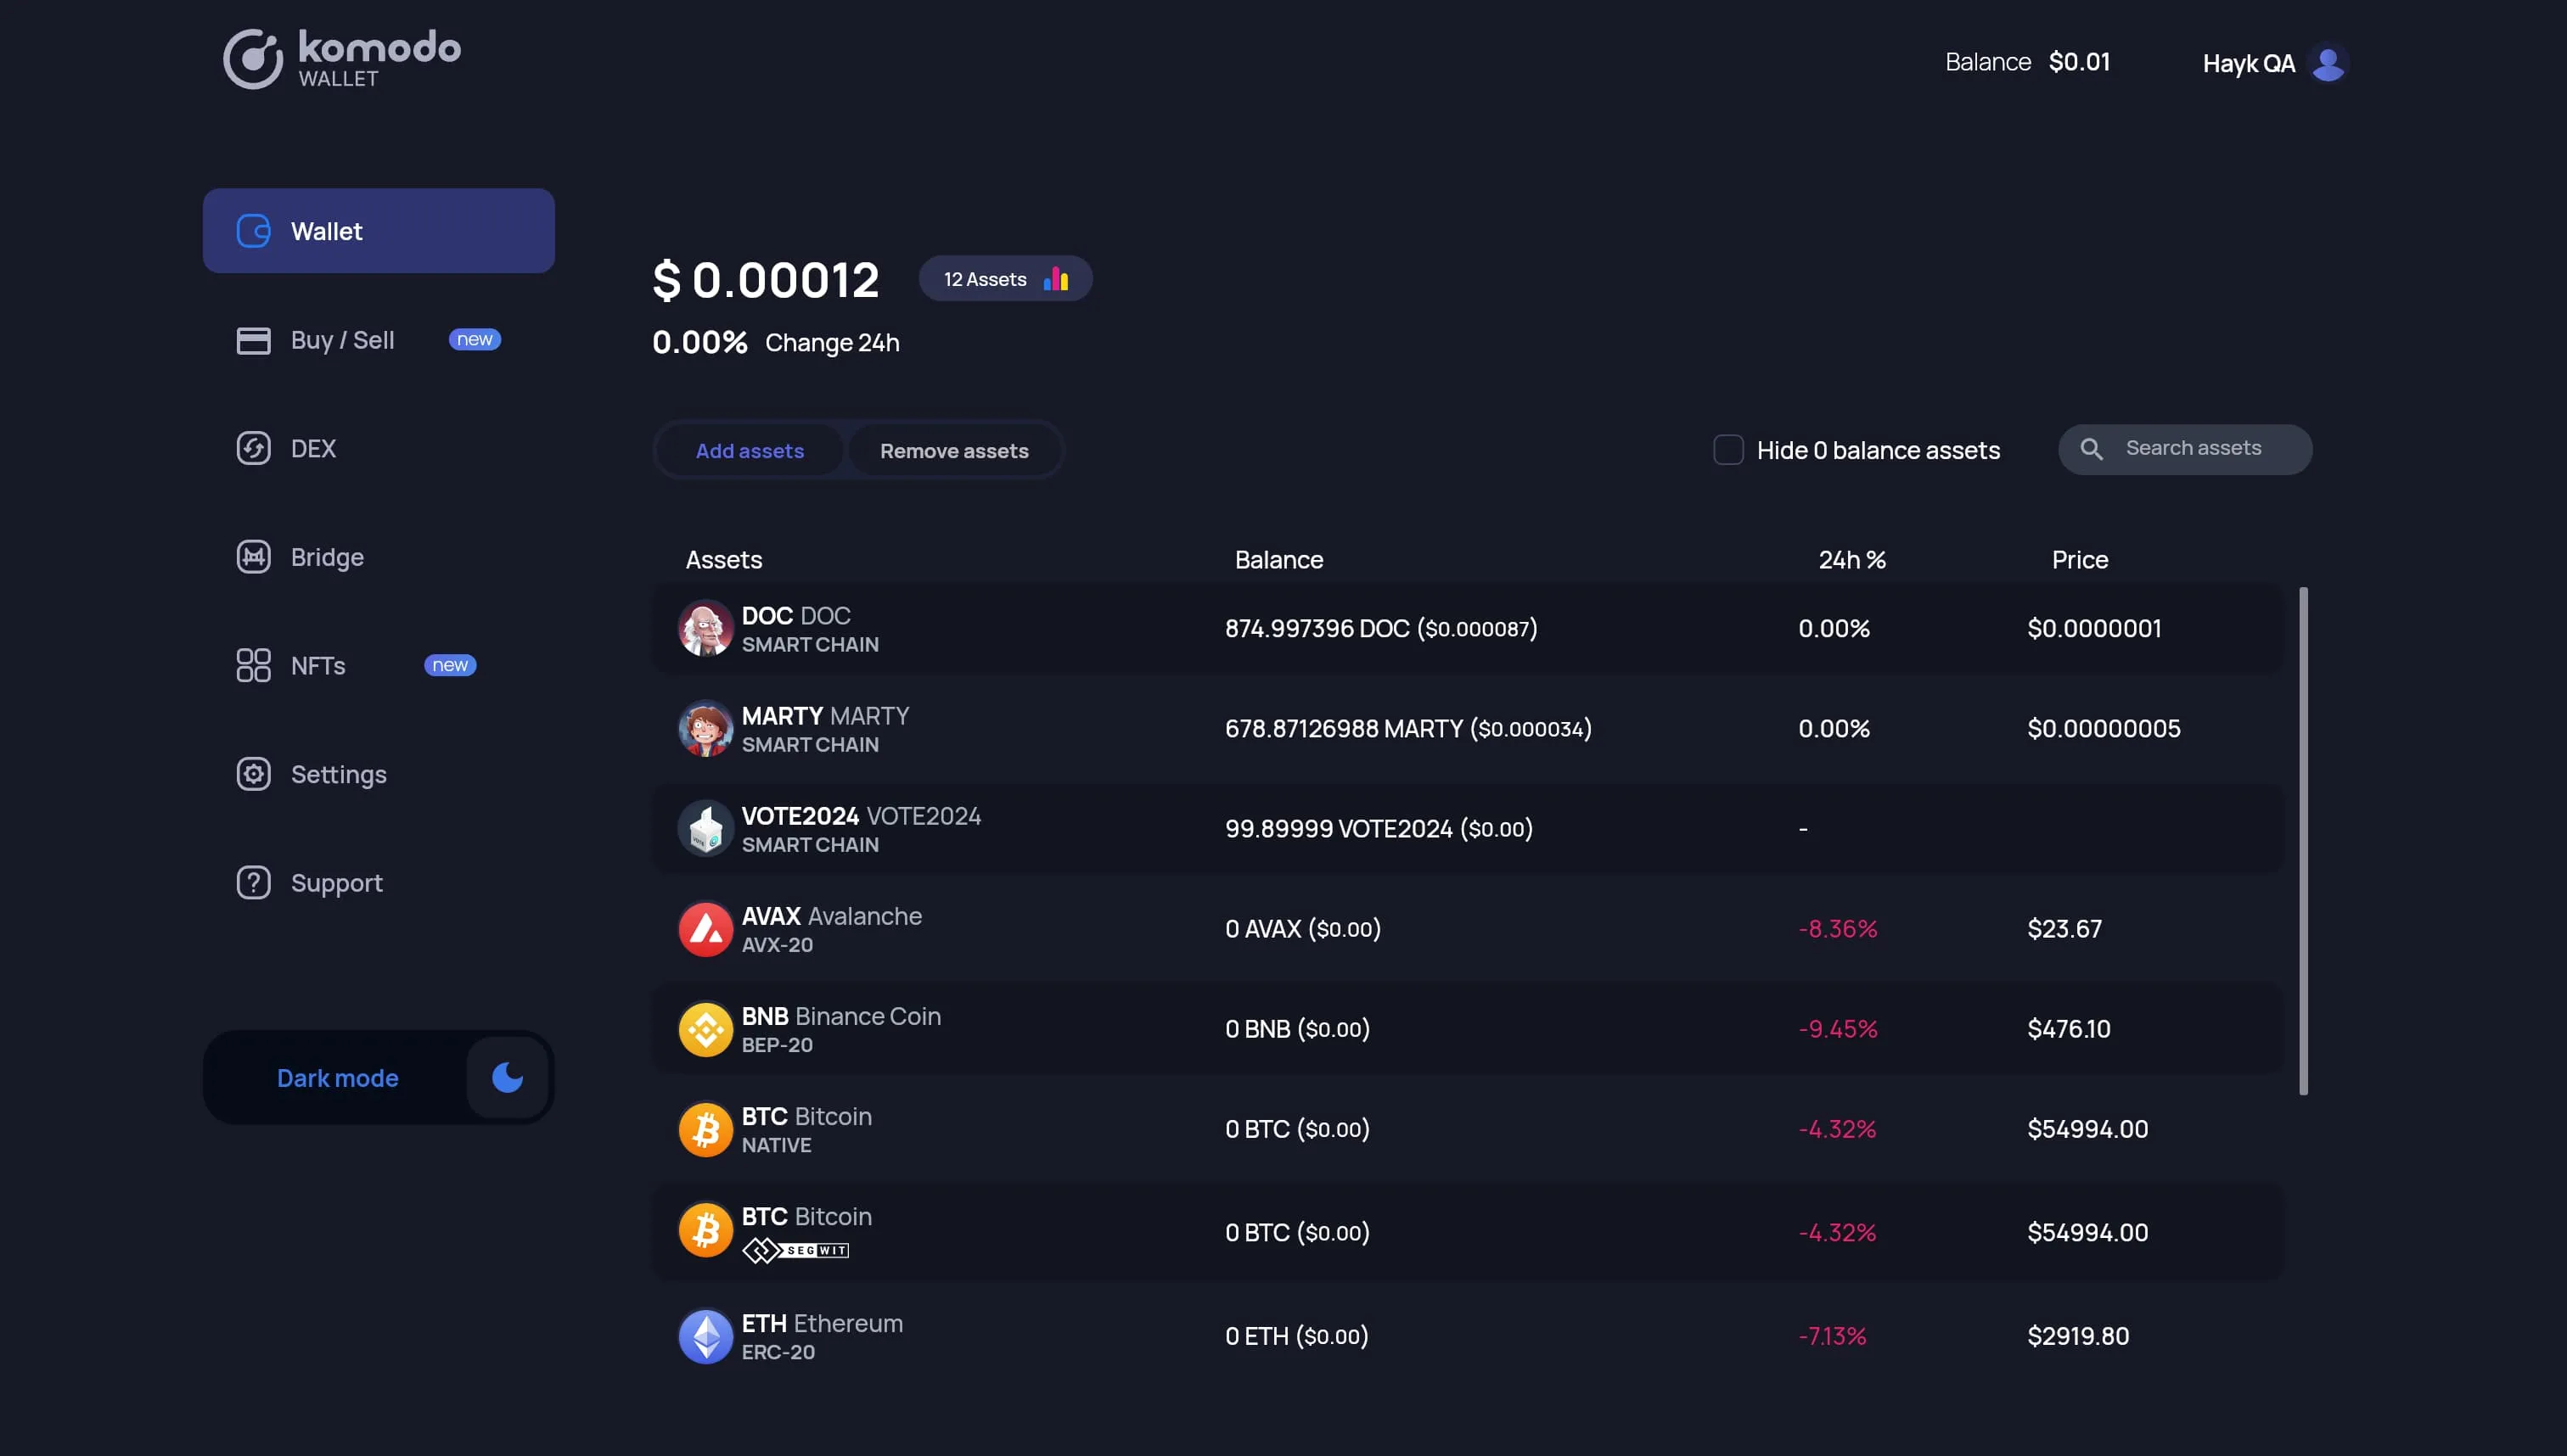
Task: Click the Hayk QA account name
Action: pos(2248,63)
